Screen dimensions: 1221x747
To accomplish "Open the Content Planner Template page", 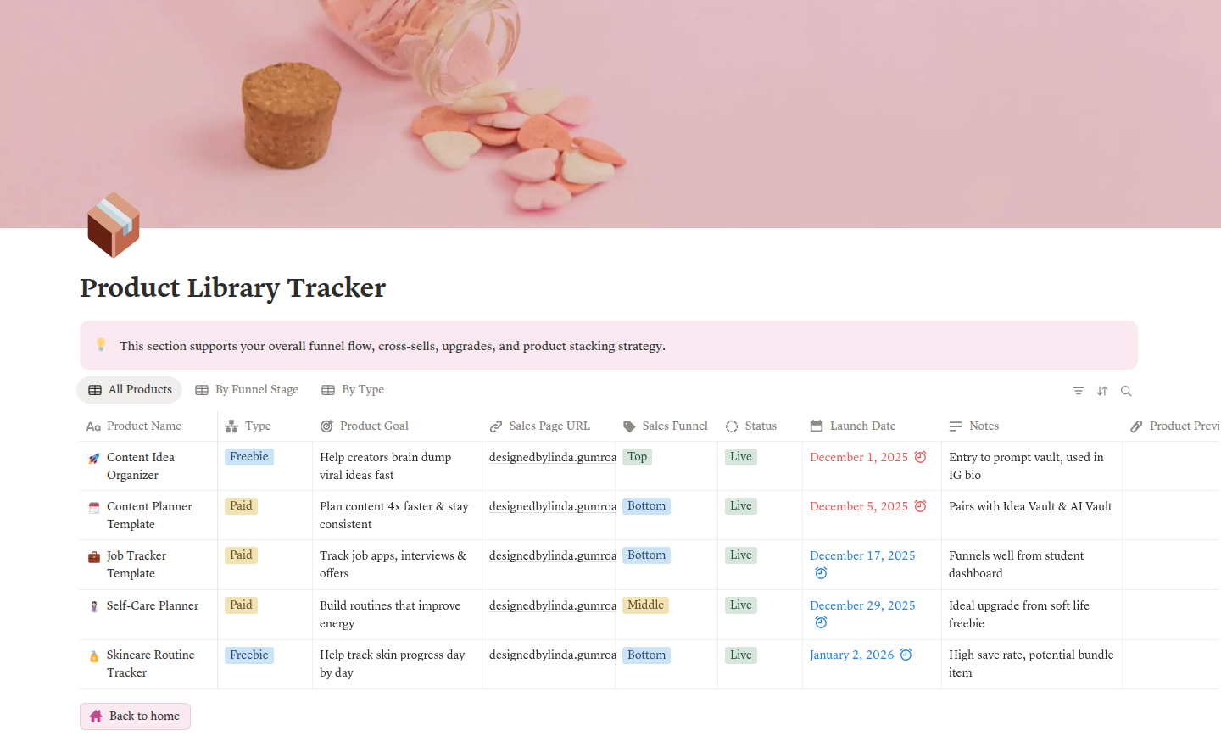I will (149, 516).
